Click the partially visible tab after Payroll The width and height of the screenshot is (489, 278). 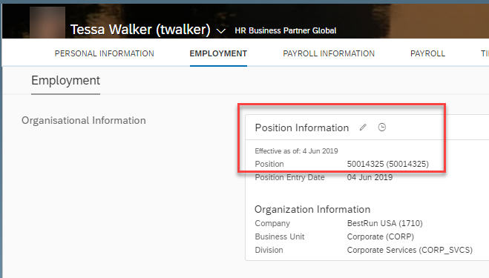point(485,53)
